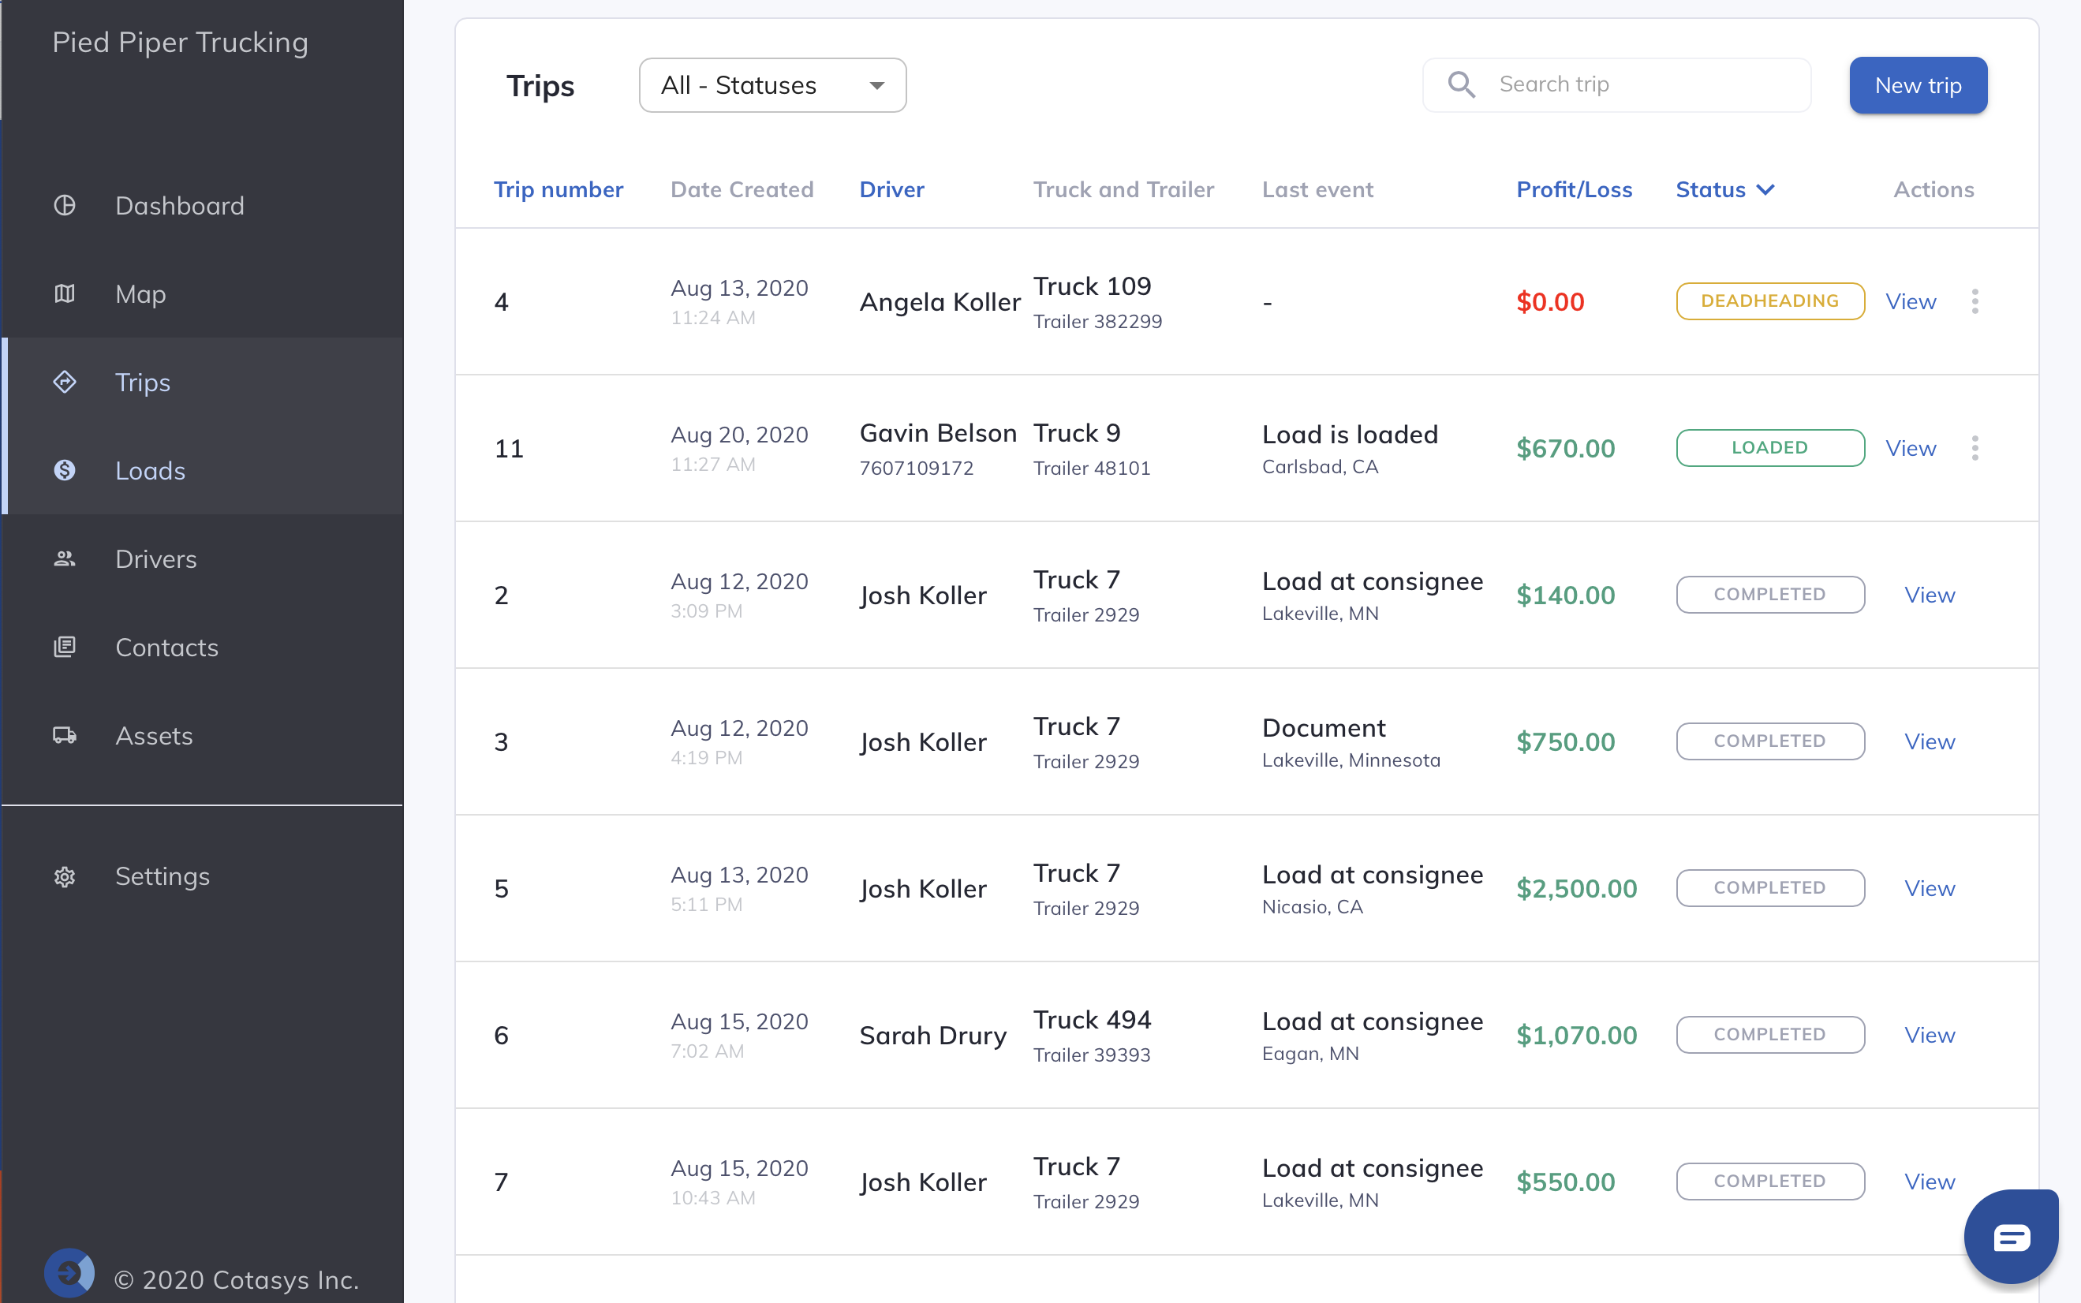Click the Loads dollar-sign icon
This screenshot has width=2081, height=1303.
65,471
